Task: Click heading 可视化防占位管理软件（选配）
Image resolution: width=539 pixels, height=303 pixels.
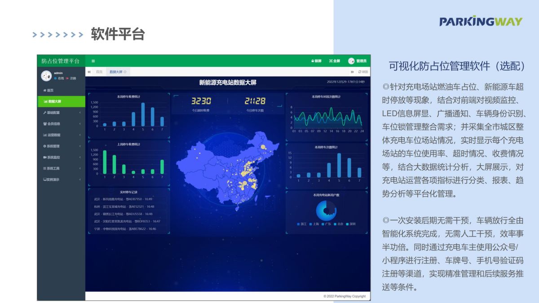Action: point(457,66)
